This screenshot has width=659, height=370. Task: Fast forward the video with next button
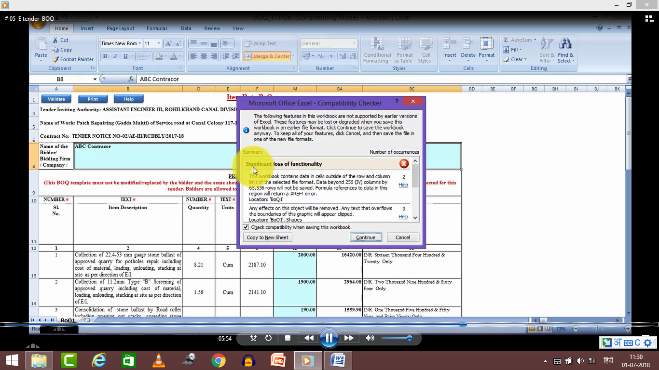pos(349,338)
